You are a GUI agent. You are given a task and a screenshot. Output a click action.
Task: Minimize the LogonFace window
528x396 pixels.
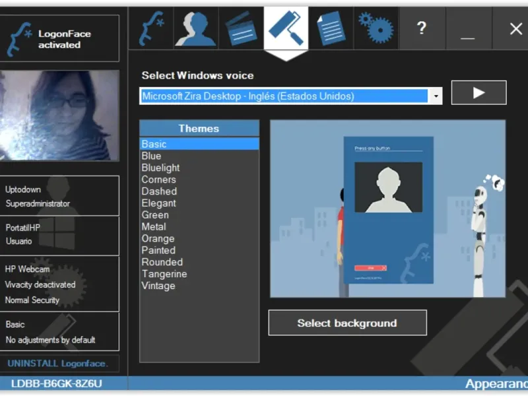pos(468,28)
